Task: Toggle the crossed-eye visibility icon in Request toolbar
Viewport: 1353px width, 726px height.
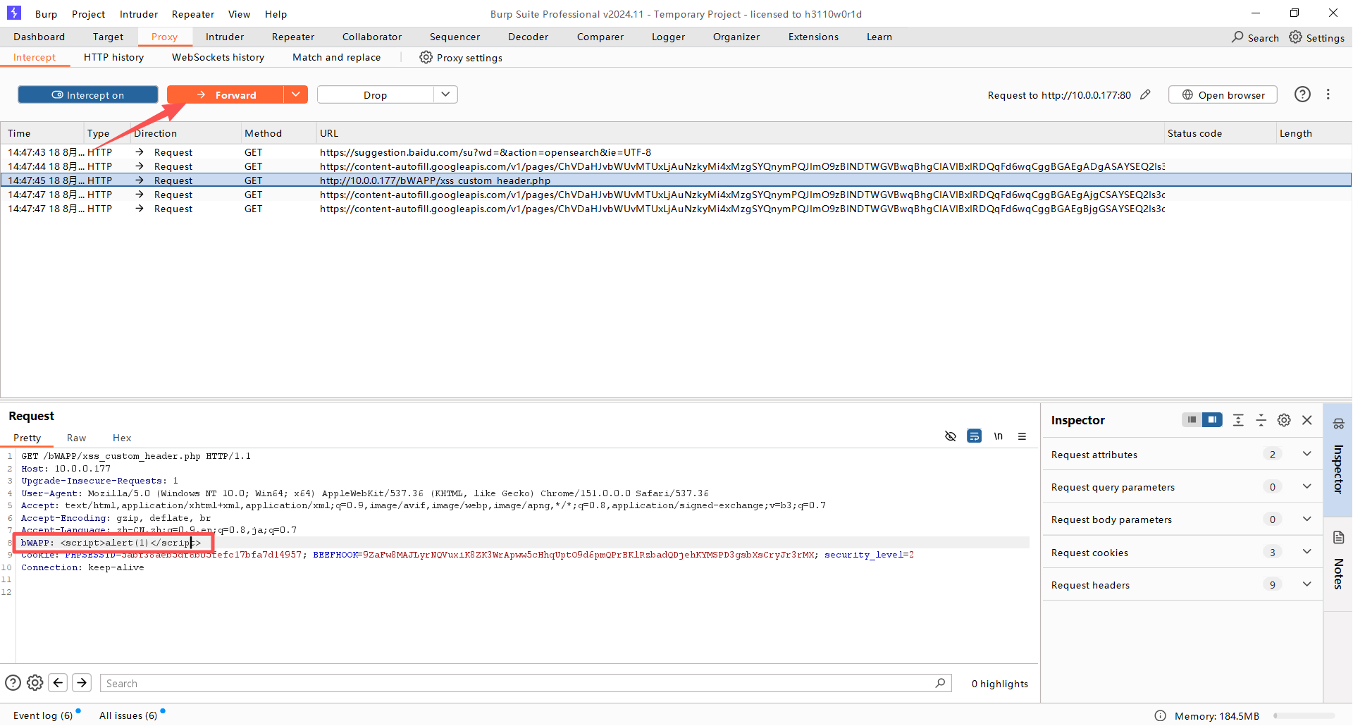Action: (x=951, y=436)
